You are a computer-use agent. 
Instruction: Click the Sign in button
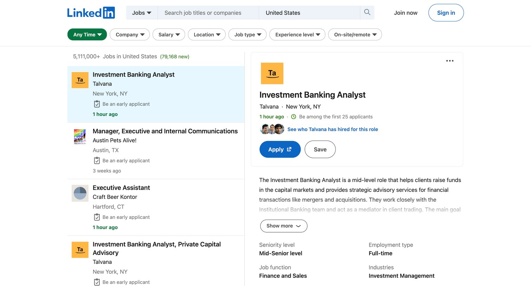tap(446, 13)
